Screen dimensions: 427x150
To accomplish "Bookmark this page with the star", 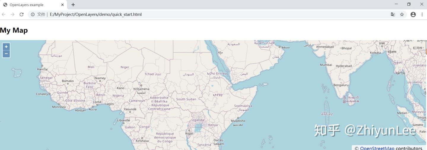I will click(402, 14).
